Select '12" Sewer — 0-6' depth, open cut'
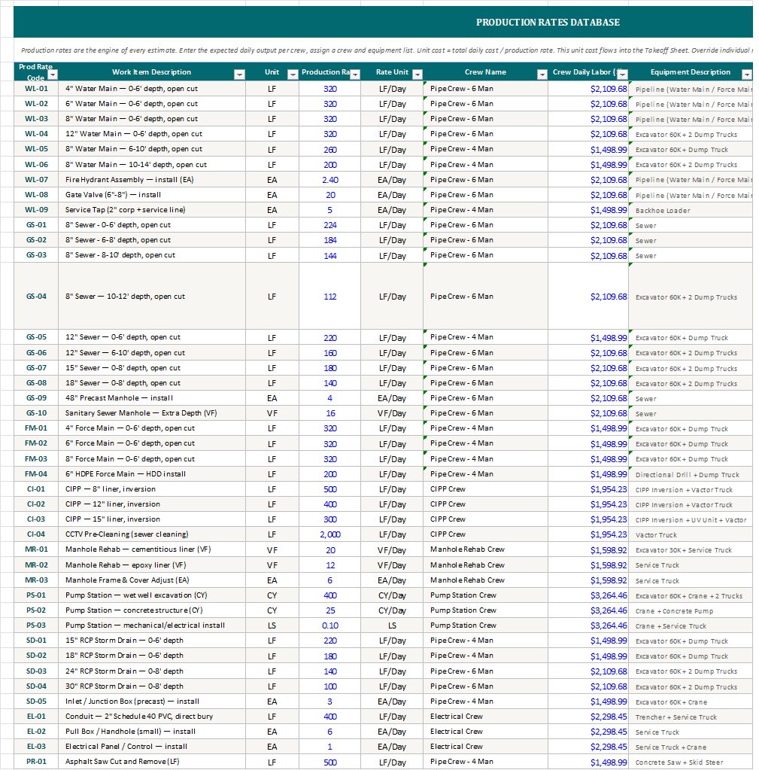 click(x=152, y=337)
